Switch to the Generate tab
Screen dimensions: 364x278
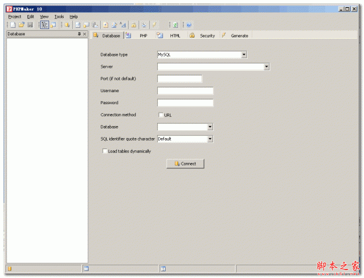pos(235,36)
